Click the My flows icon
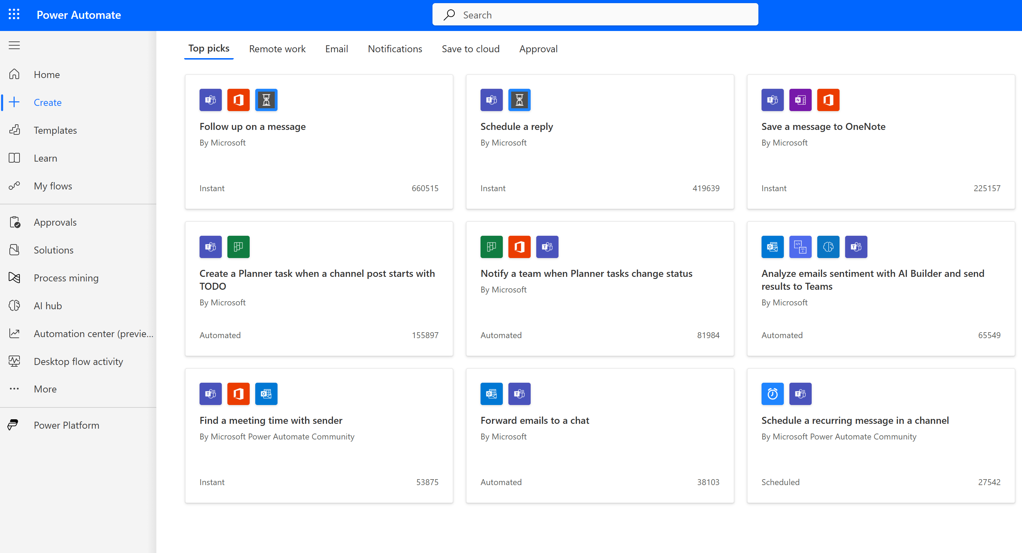Image resolution: width=1022 pixels, height=553 pixels. pos(14,186)
